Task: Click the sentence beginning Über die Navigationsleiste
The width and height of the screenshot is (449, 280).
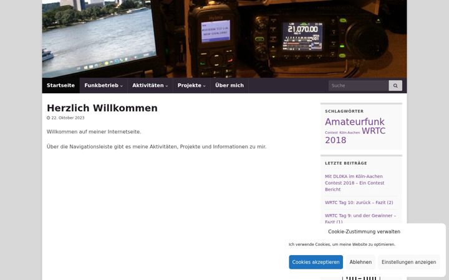Action: pos(157,147)
